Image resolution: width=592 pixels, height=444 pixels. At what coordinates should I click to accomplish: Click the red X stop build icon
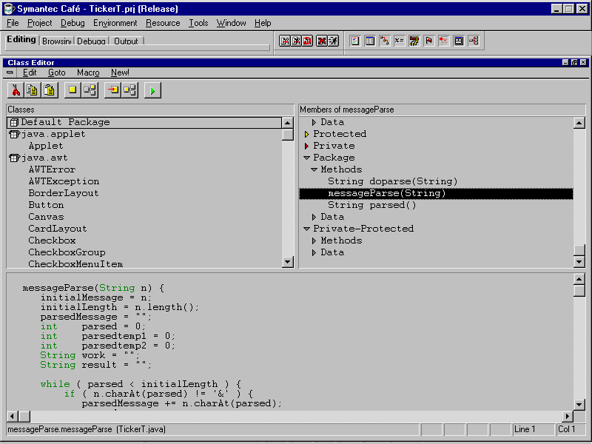click(x=322, y=41)
